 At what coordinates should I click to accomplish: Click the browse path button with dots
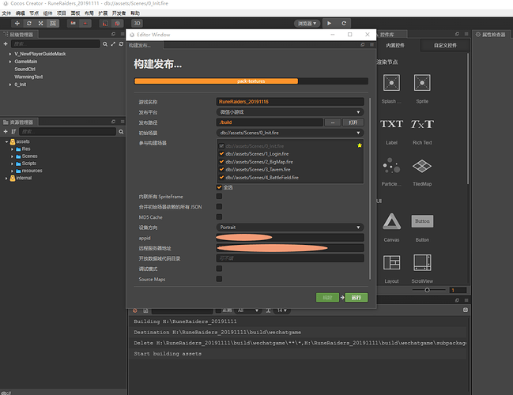pyautogui.click(x=333, y=122)
